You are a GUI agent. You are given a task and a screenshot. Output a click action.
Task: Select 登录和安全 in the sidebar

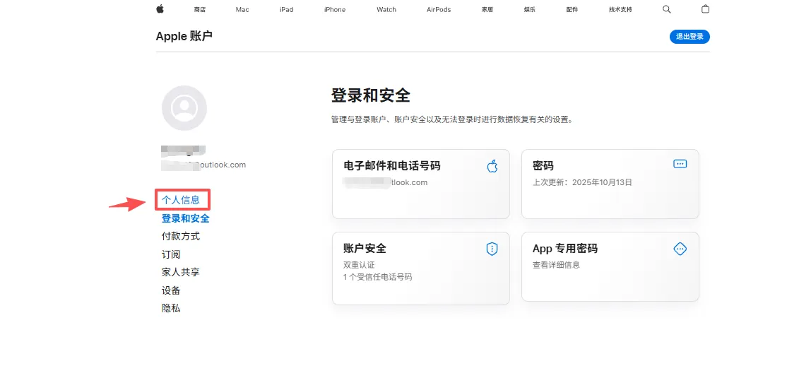[x=186, y=218]
